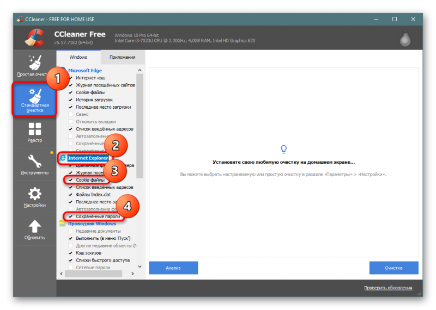Image resolution: width=436 pixels, height=310 pixels.
Task: Select the Стандартная очистка sidebar section
Action: coord(34,99)
